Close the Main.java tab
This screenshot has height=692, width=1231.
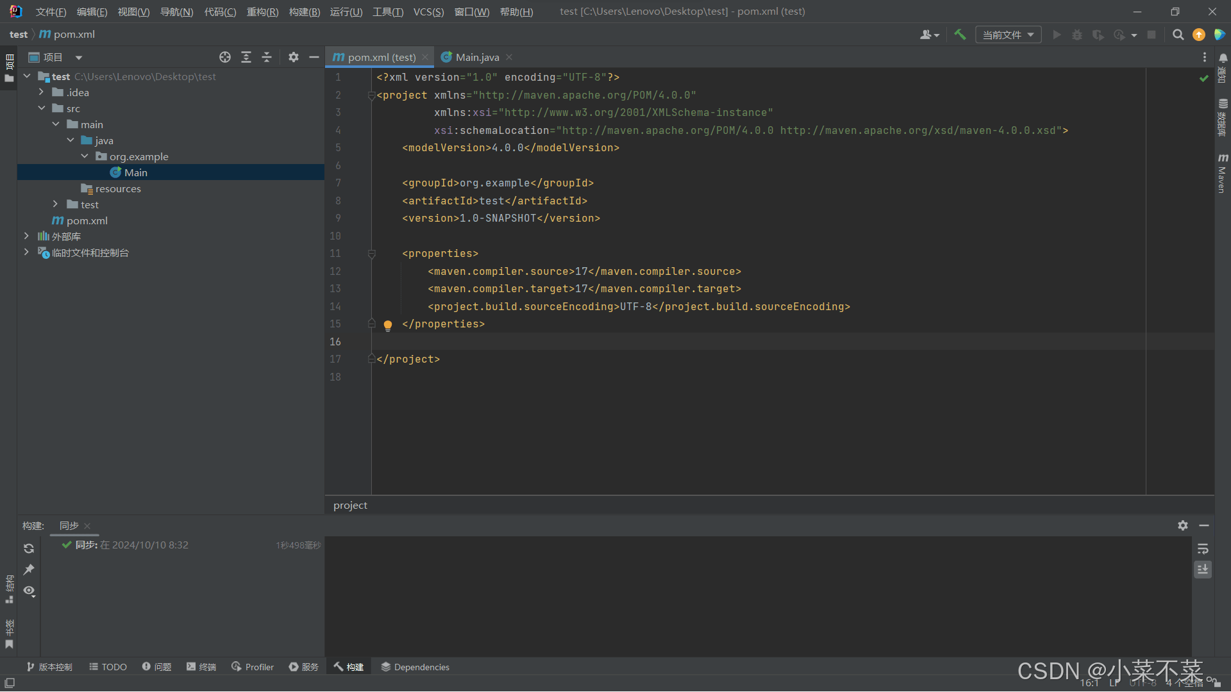509,57
